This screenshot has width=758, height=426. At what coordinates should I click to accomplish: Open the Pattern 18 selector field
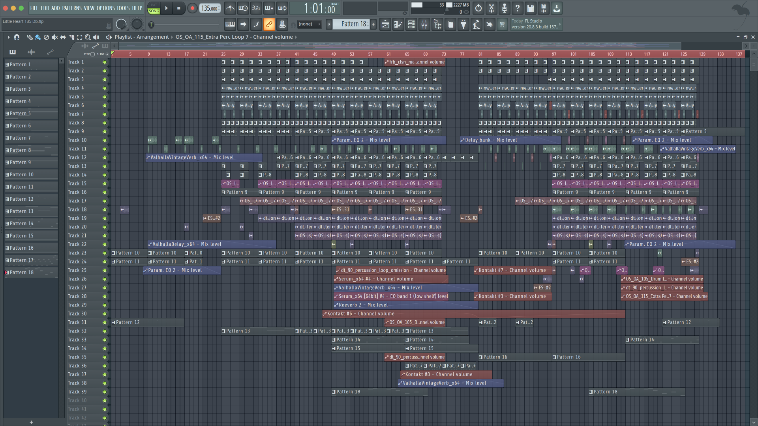351,24
